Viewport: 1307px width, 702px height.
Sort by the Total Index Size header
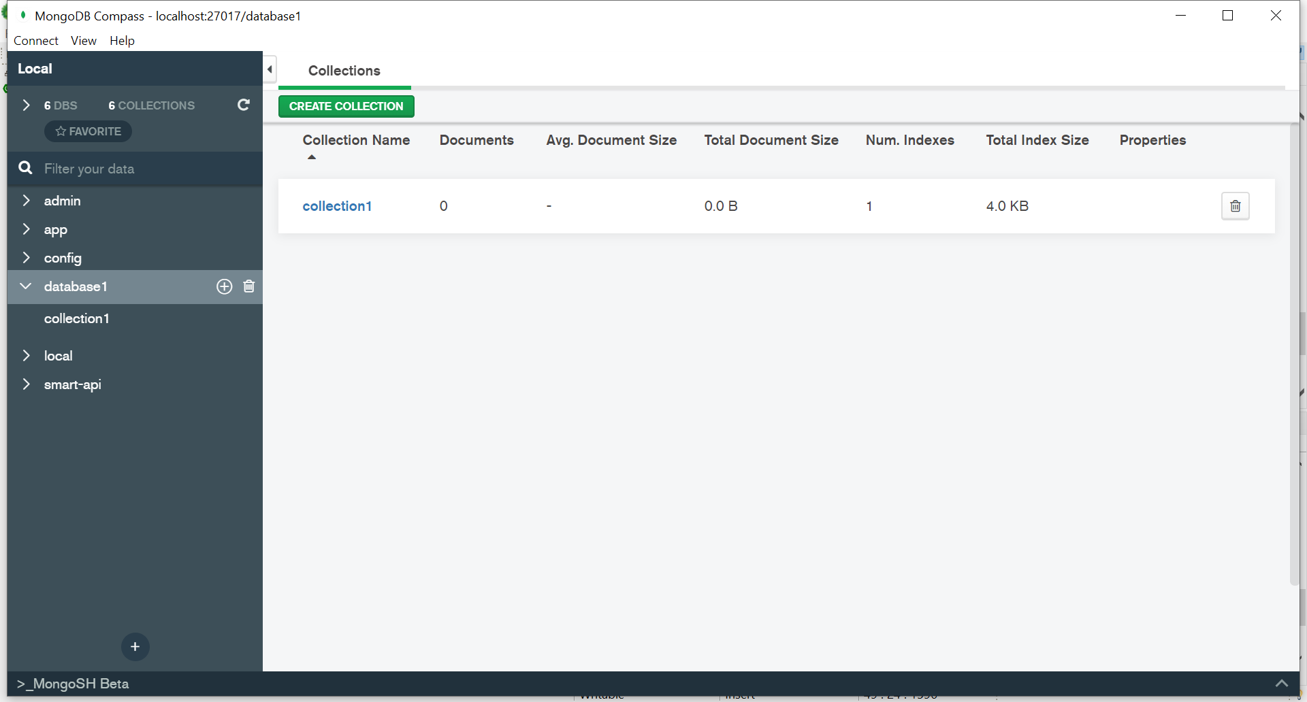[x=1037, y=140]
